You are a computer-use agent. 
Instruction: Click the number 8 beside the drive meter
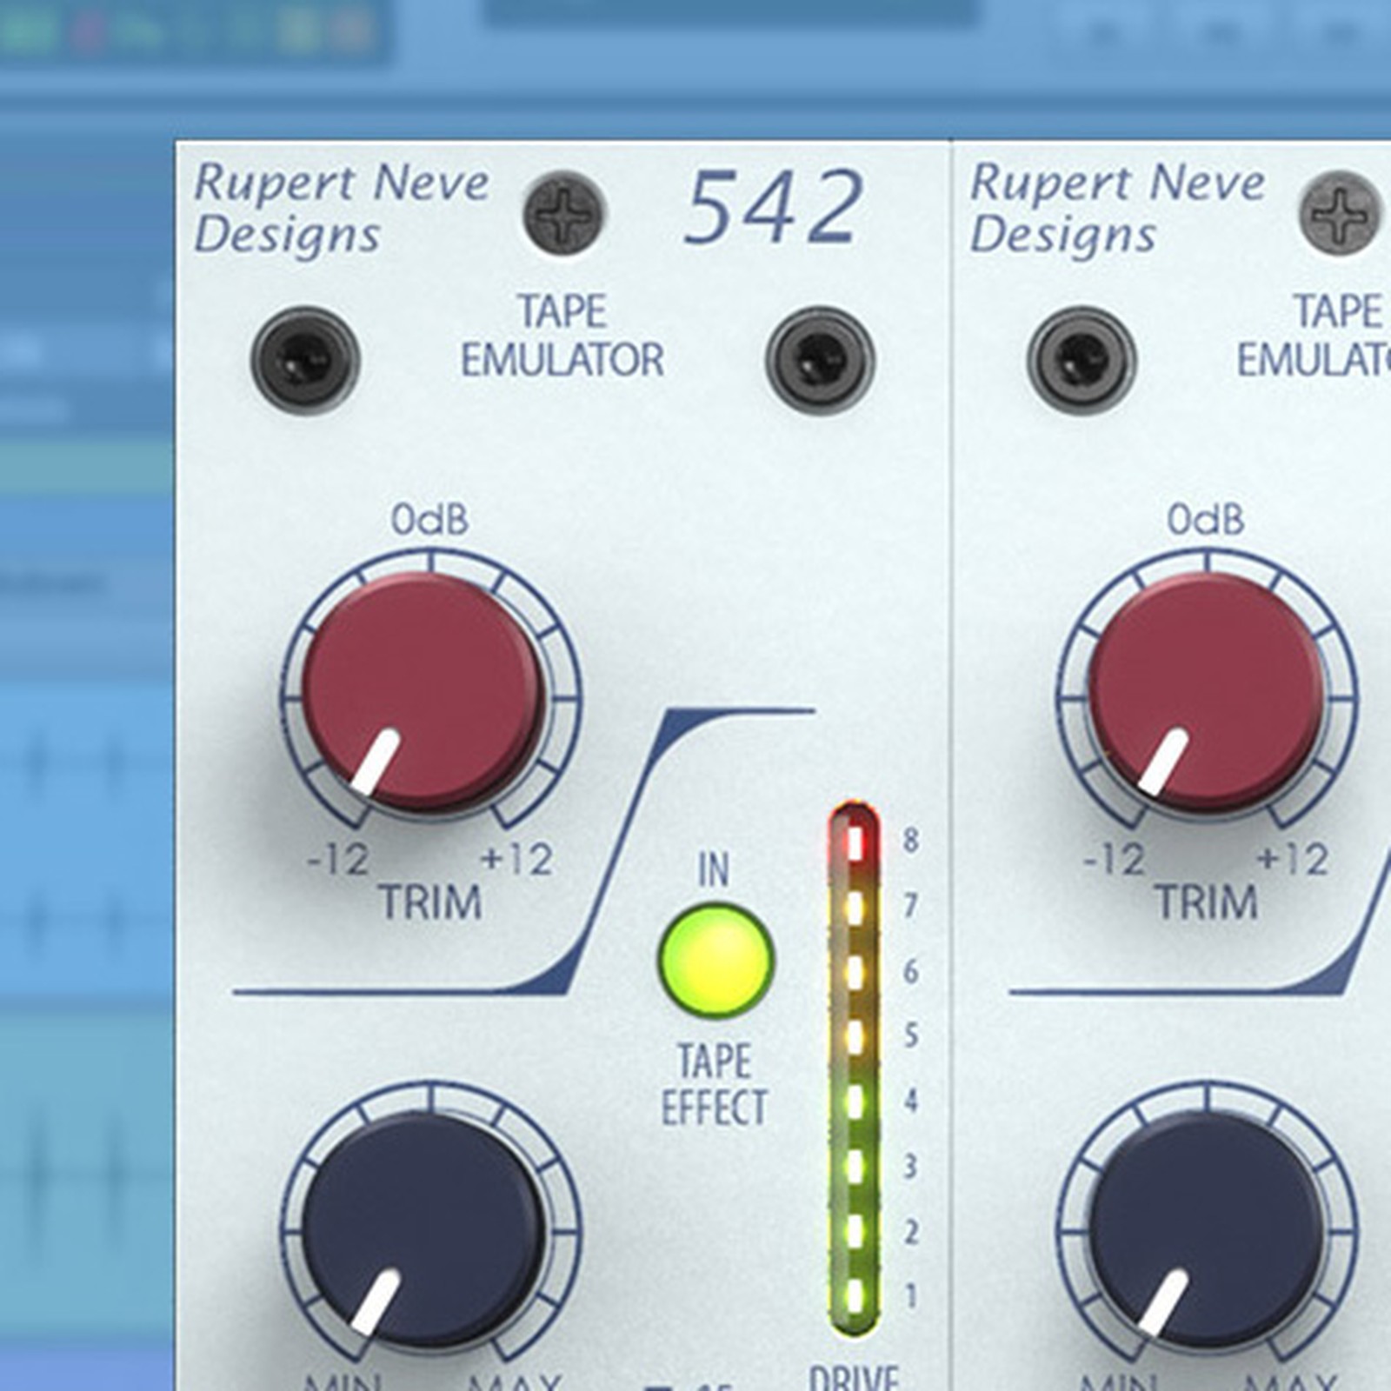click(x=910, y=841)
